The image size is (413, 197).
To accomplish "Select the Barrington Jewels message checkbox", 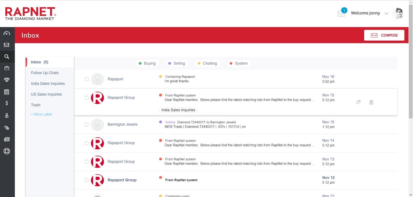I will coord(87,125).
